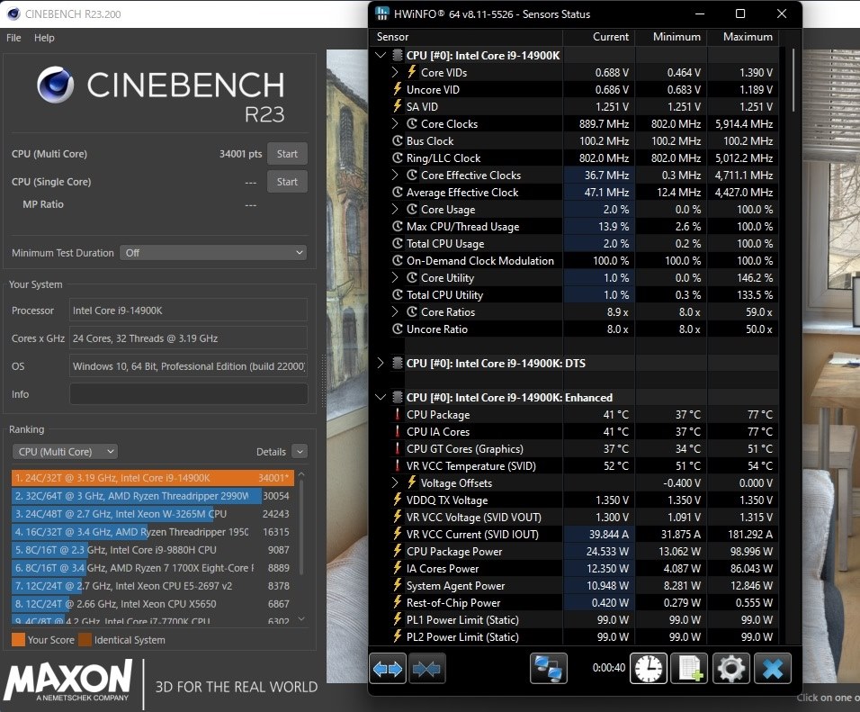Click the Cinebench logo sphere icon
Image resolution: width=860 pixels, height=712 pixels.
pyautogui.click(x=56, y=85)
